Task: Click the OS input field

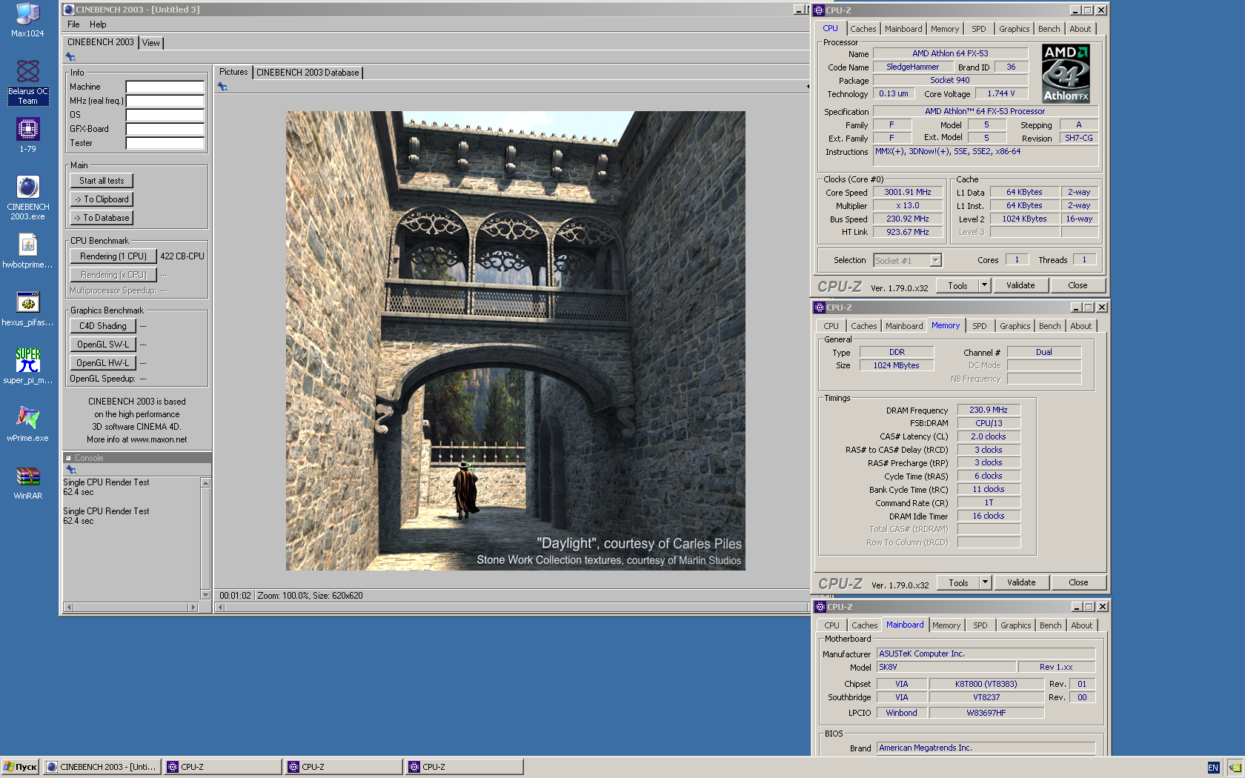Action: click(x=165, y=115)
